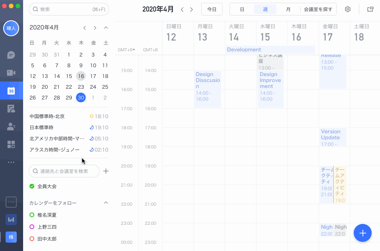The height and width of the screenshot is (251, 380).
Task: Create new event with blue plus button
Action: point(362,233)
